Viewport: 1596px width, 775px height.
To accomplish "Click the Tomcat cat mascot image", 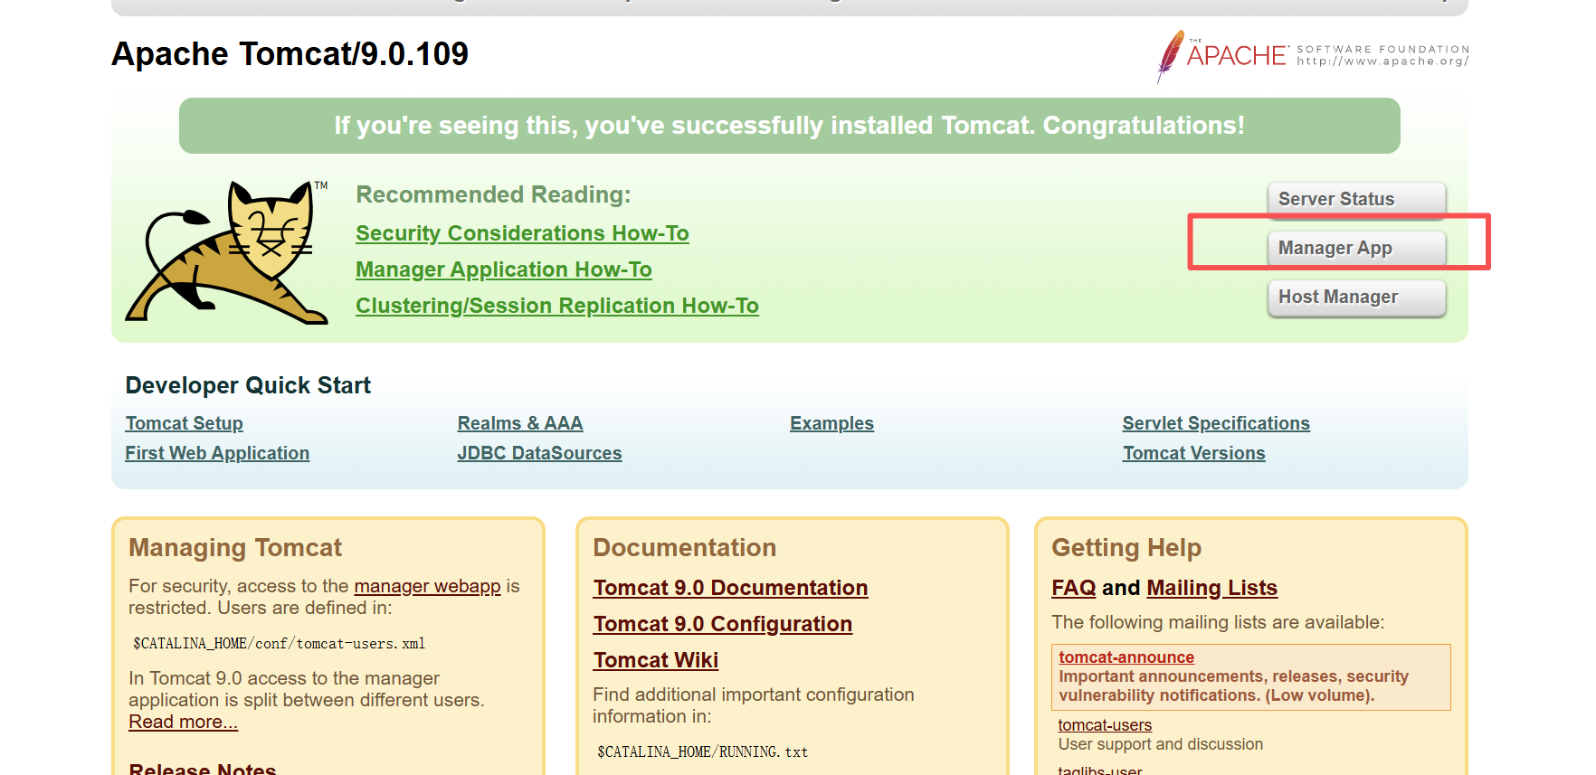I will (x=227, y=252).
